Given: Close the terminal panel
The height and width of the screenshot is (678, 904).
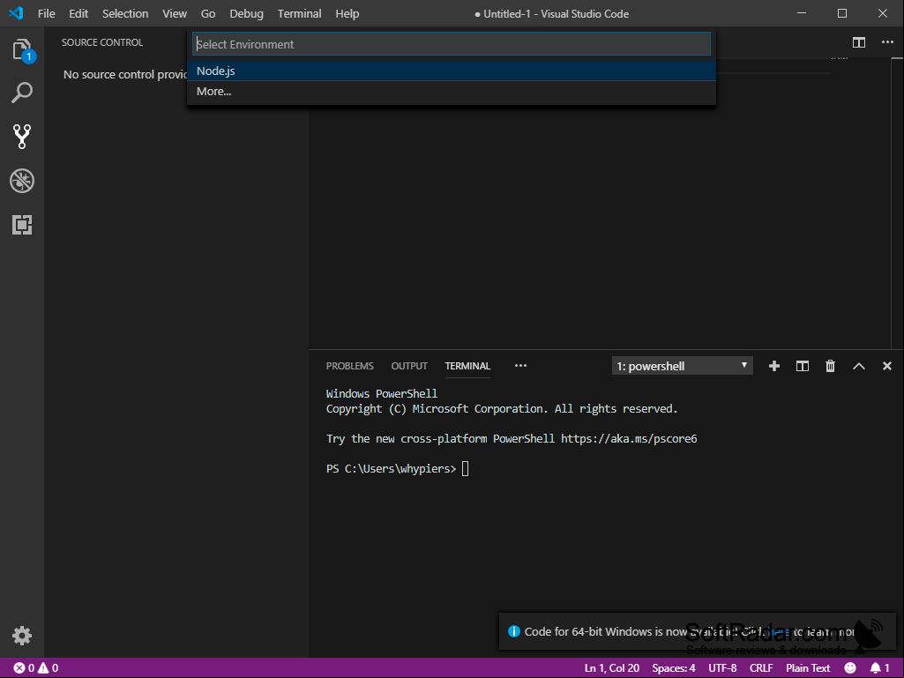Looking at the screenshot, I should 887,366.
